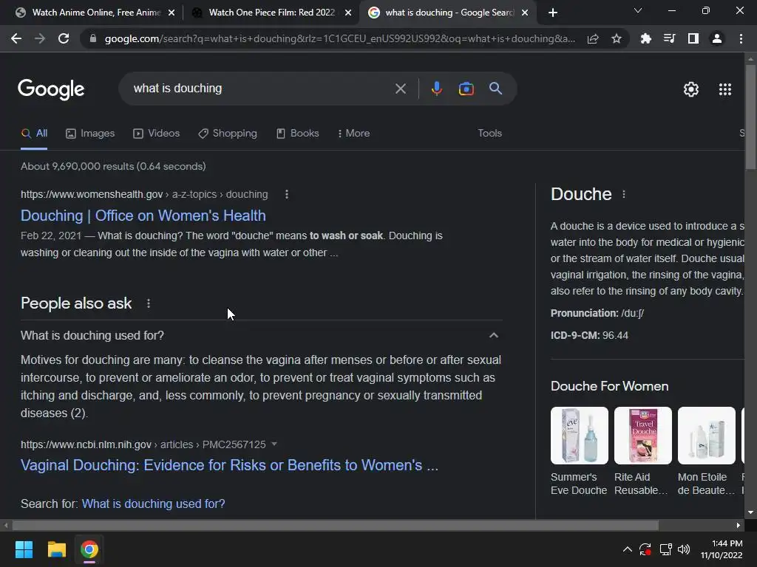Share this page from the address bar
757x567 pixels.
pyautogui.click(x=593, y=38)
